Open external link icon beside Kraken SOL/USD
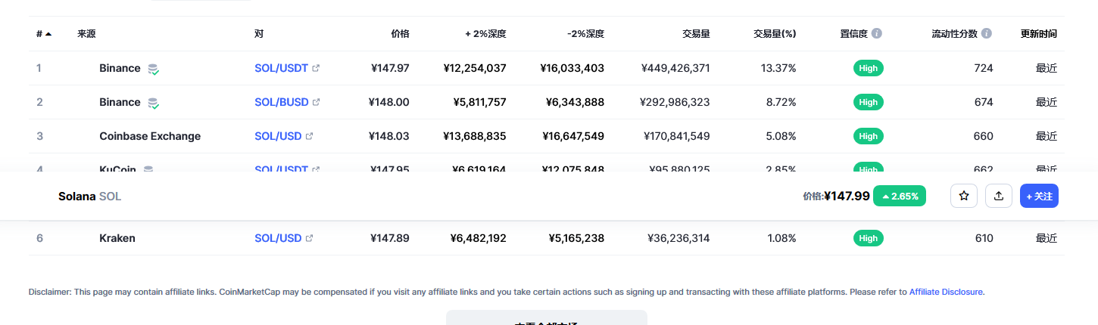 coord(309,238)
